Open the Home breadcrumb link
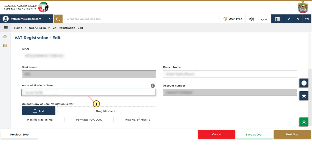Image resolution: width=312 pixels, height=163 pixels. point(18,28)
